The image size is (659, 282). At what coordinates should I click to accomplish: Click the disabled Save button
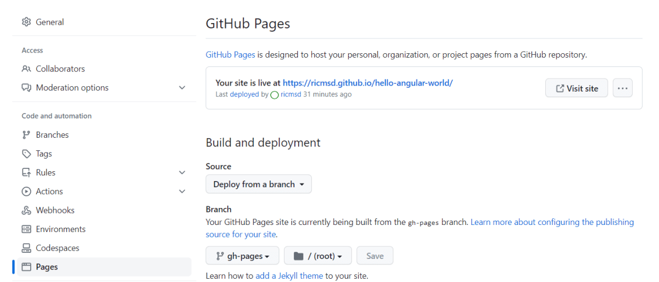click(375, 256)
